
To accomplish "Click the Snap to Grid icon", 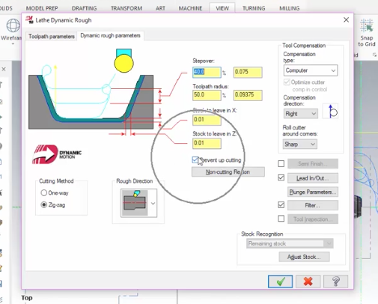I will point(366,25).
